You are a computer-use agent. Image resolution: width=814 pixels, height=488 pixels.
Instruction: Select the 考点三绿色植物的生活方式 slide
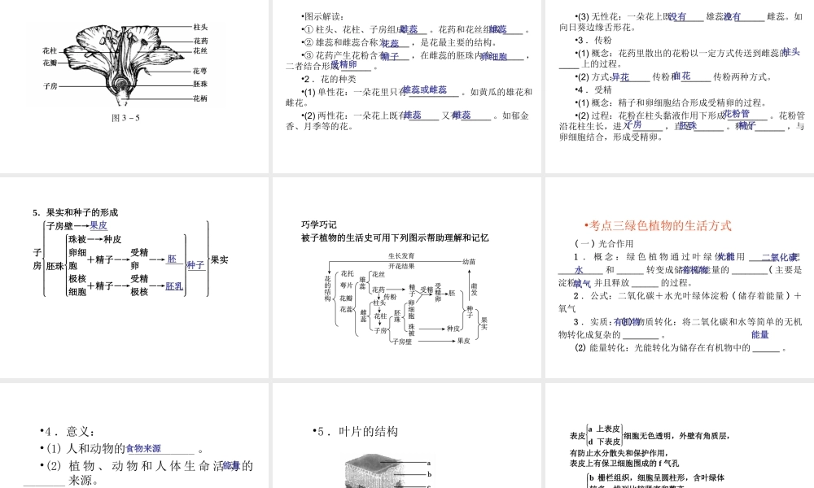point(680,277)
